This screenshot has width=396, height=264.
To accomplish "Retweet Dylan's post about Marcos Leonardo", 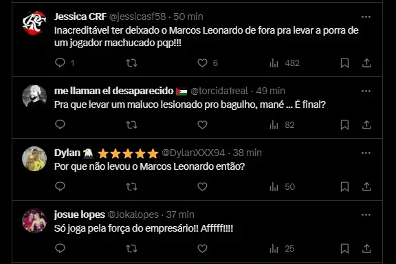I will [x=131, y=187].
